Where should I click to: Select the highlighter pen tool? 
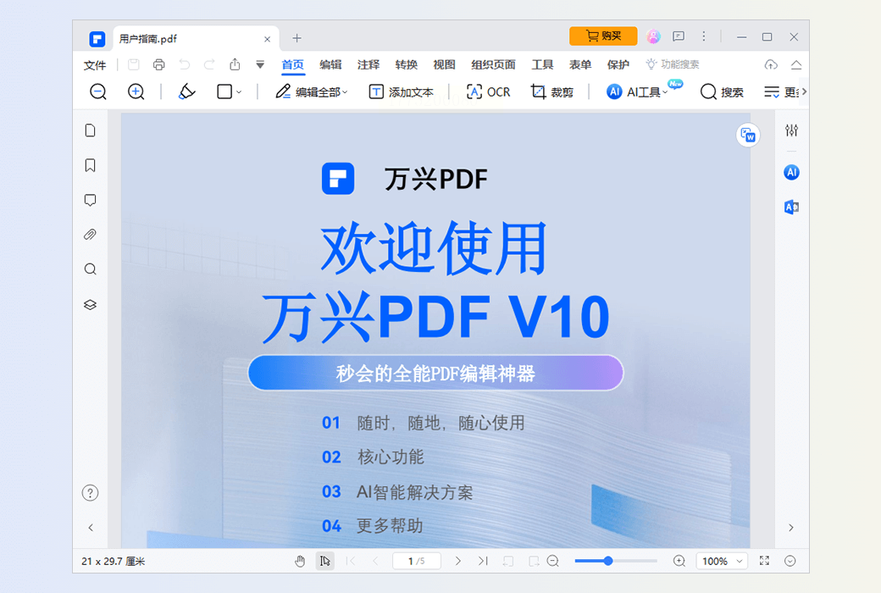(x=186, y=91)
